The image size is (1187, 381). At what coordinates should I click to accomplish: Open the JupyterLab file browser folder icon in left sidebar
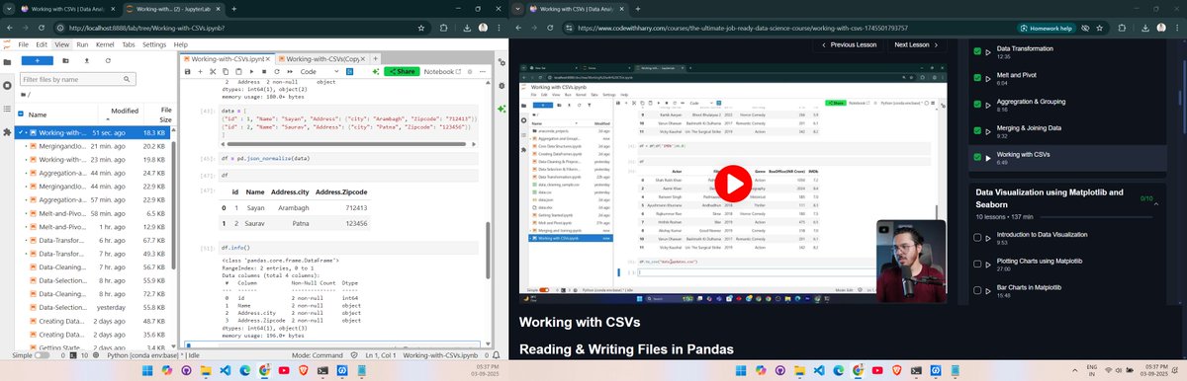(x=7, y=61)
